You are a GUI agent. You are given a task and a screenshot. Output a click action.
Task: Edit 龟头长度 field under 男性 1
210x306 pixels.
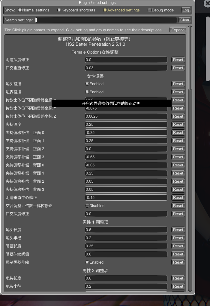pos(126,230)
